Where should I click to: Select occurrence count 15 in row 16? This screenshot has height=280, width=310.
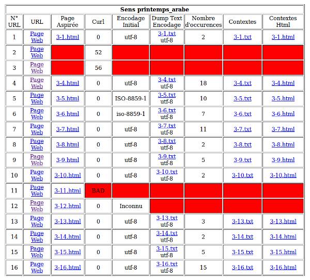[204, 268]
